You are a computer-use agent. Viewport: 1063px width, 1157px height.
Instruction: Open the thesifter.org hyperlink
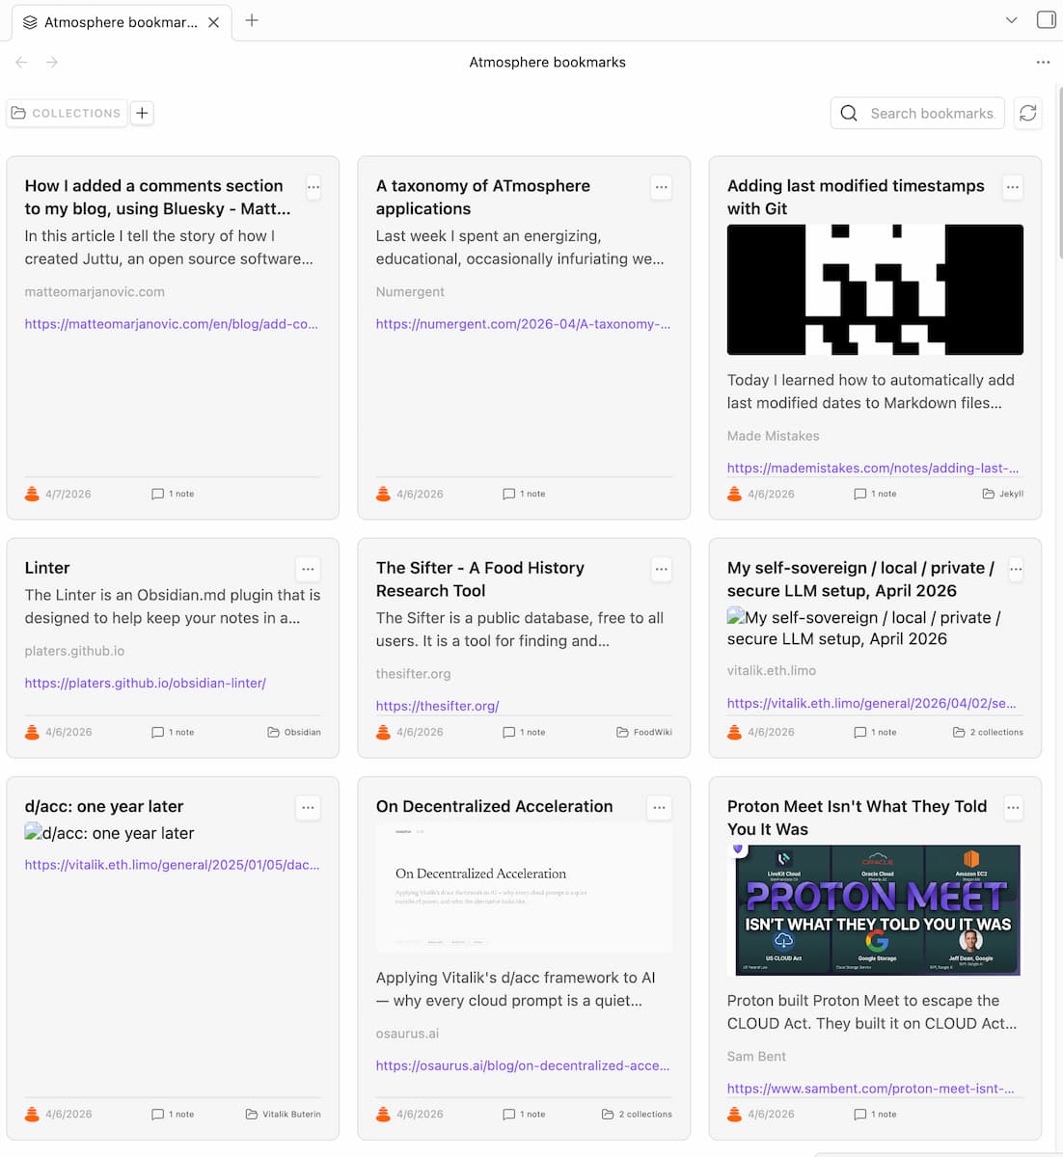point(437,706)
